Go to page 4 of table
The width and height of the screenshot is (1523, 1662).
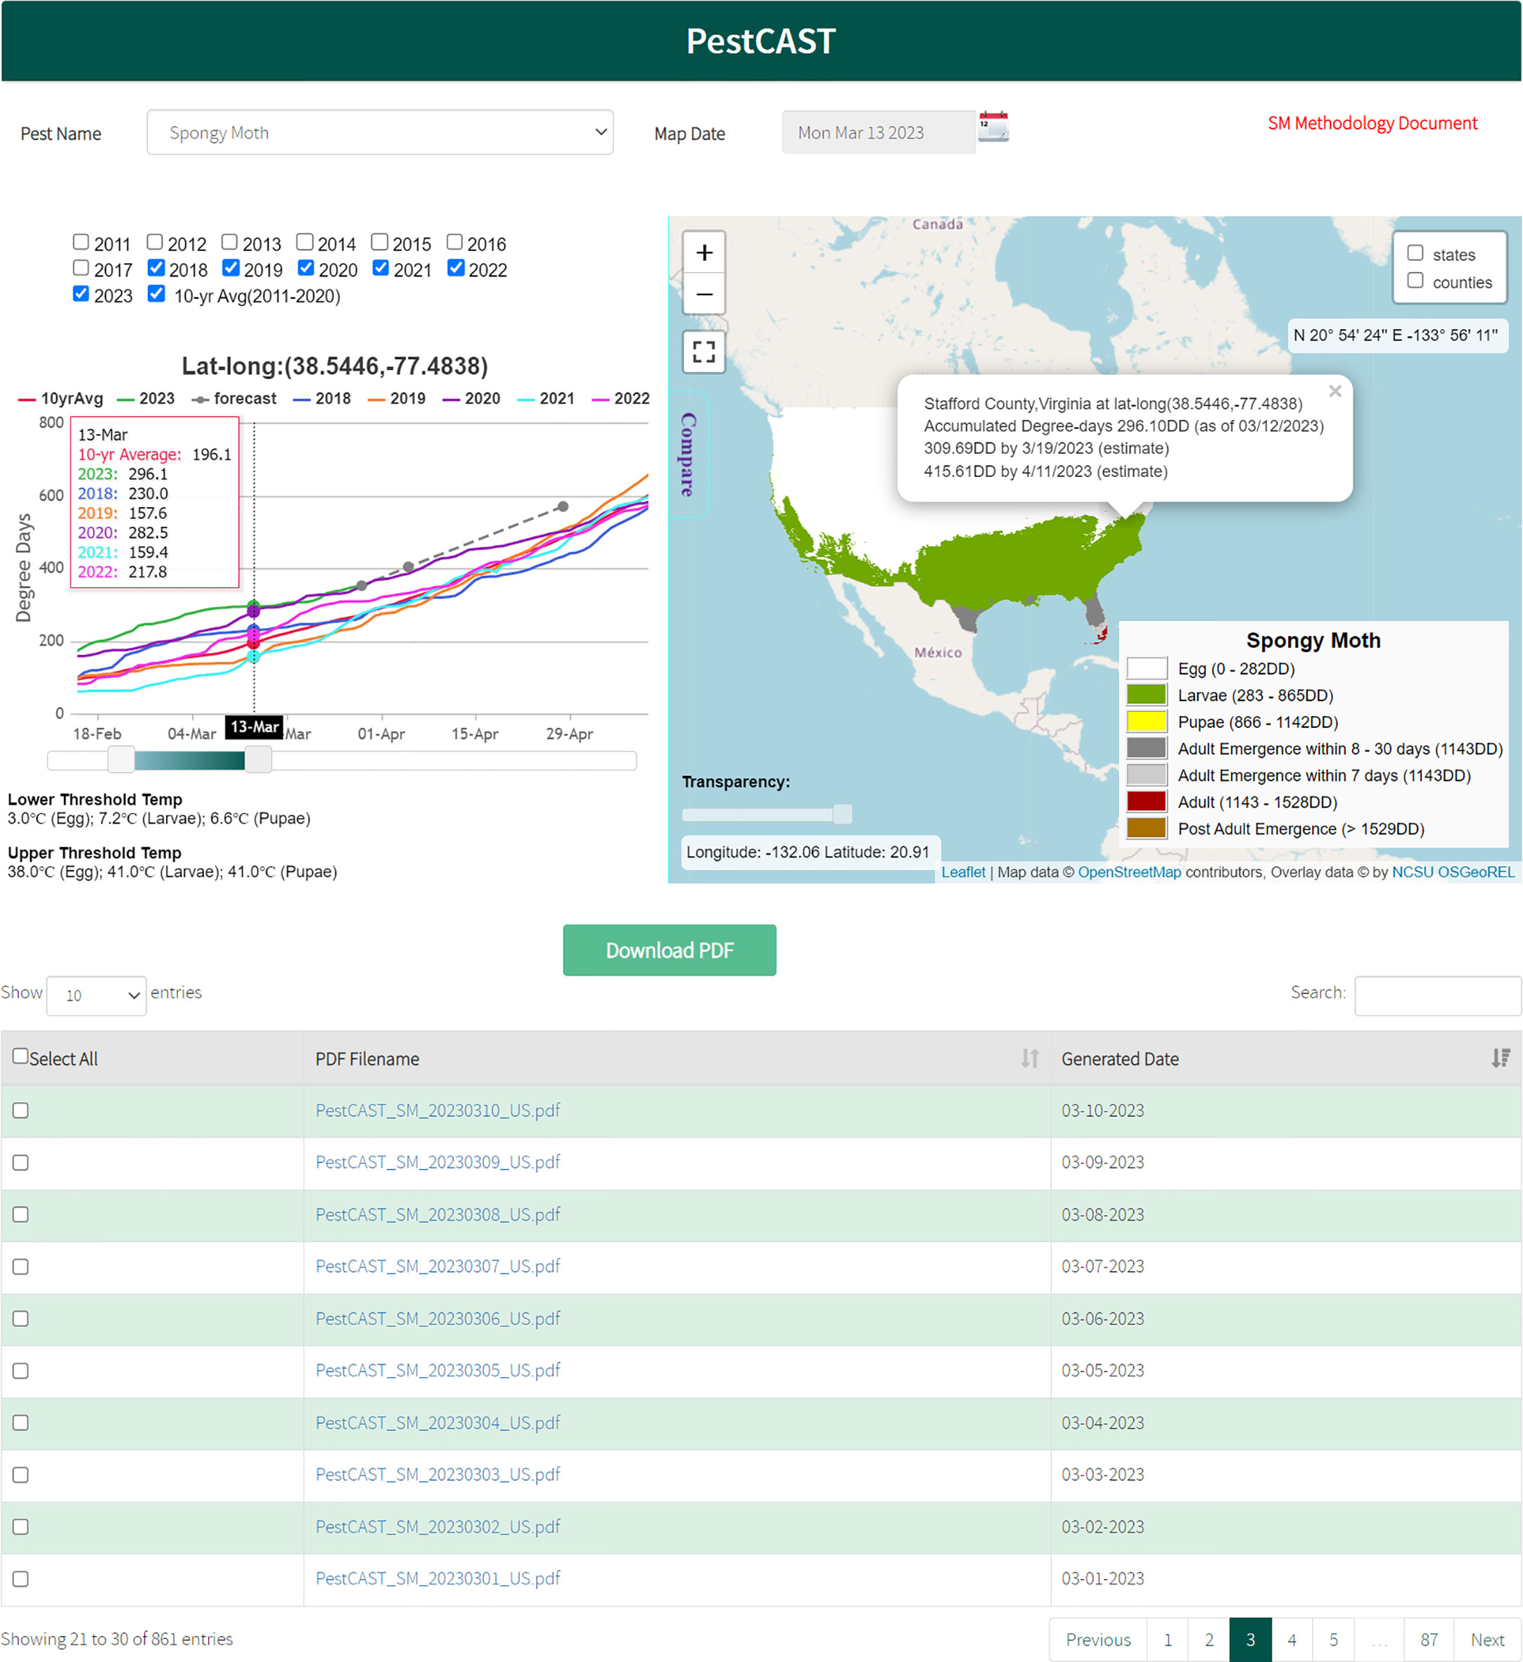coord(1292,1639)
